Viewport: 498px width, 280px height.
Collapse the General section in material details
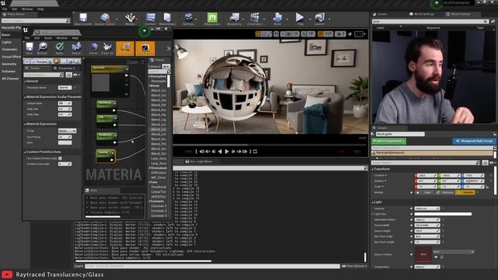click(x=25, y=81)
